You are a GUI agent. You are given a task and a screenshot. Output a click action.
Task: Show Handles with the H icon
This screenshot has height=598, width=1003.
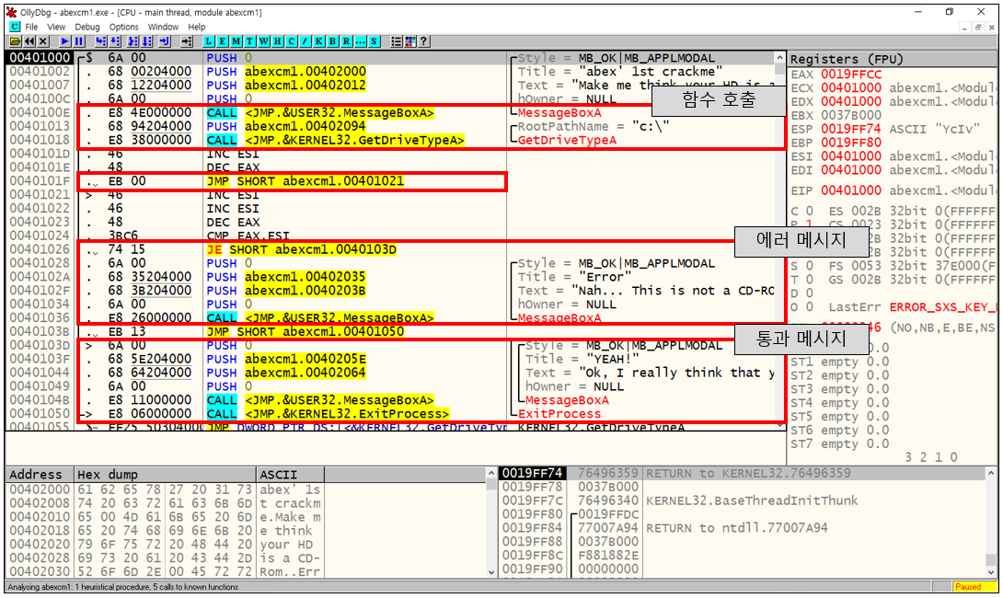[278, 41]
